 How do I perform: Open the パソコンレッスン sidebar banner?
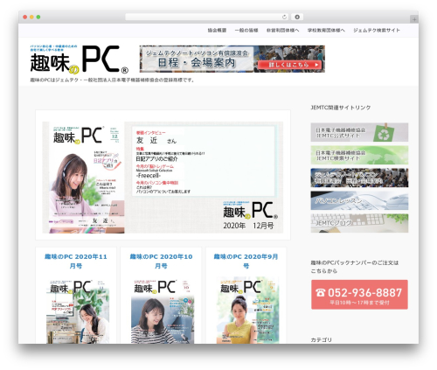(x=359, y=200)
